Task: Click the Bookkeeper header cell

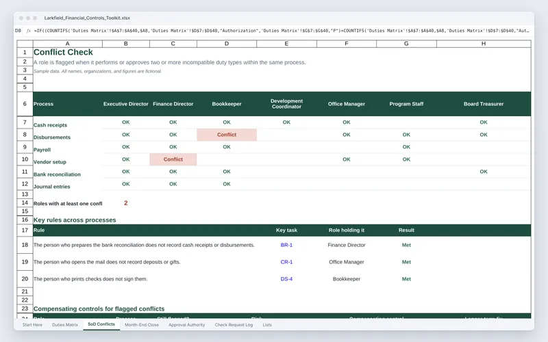Action: point(227,104)
